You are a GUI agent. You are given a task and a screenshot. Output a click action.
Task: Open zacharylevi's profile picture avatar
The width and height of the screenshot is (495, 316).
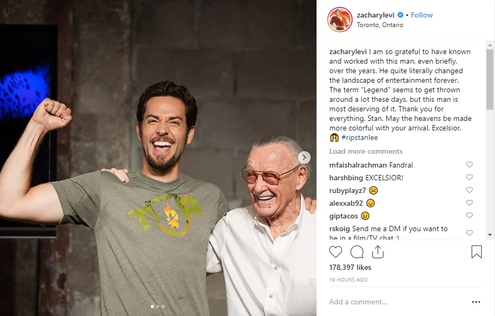coord(340,20)
